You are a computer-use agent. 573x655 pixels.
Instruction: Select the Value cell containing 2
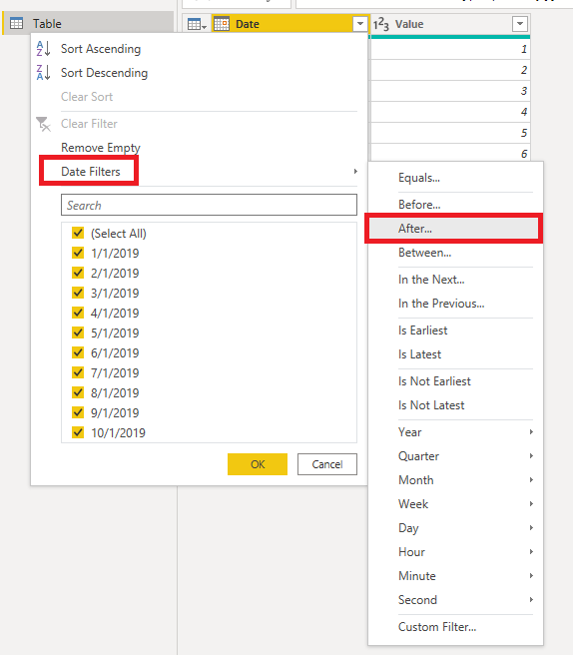click(450, 70)
